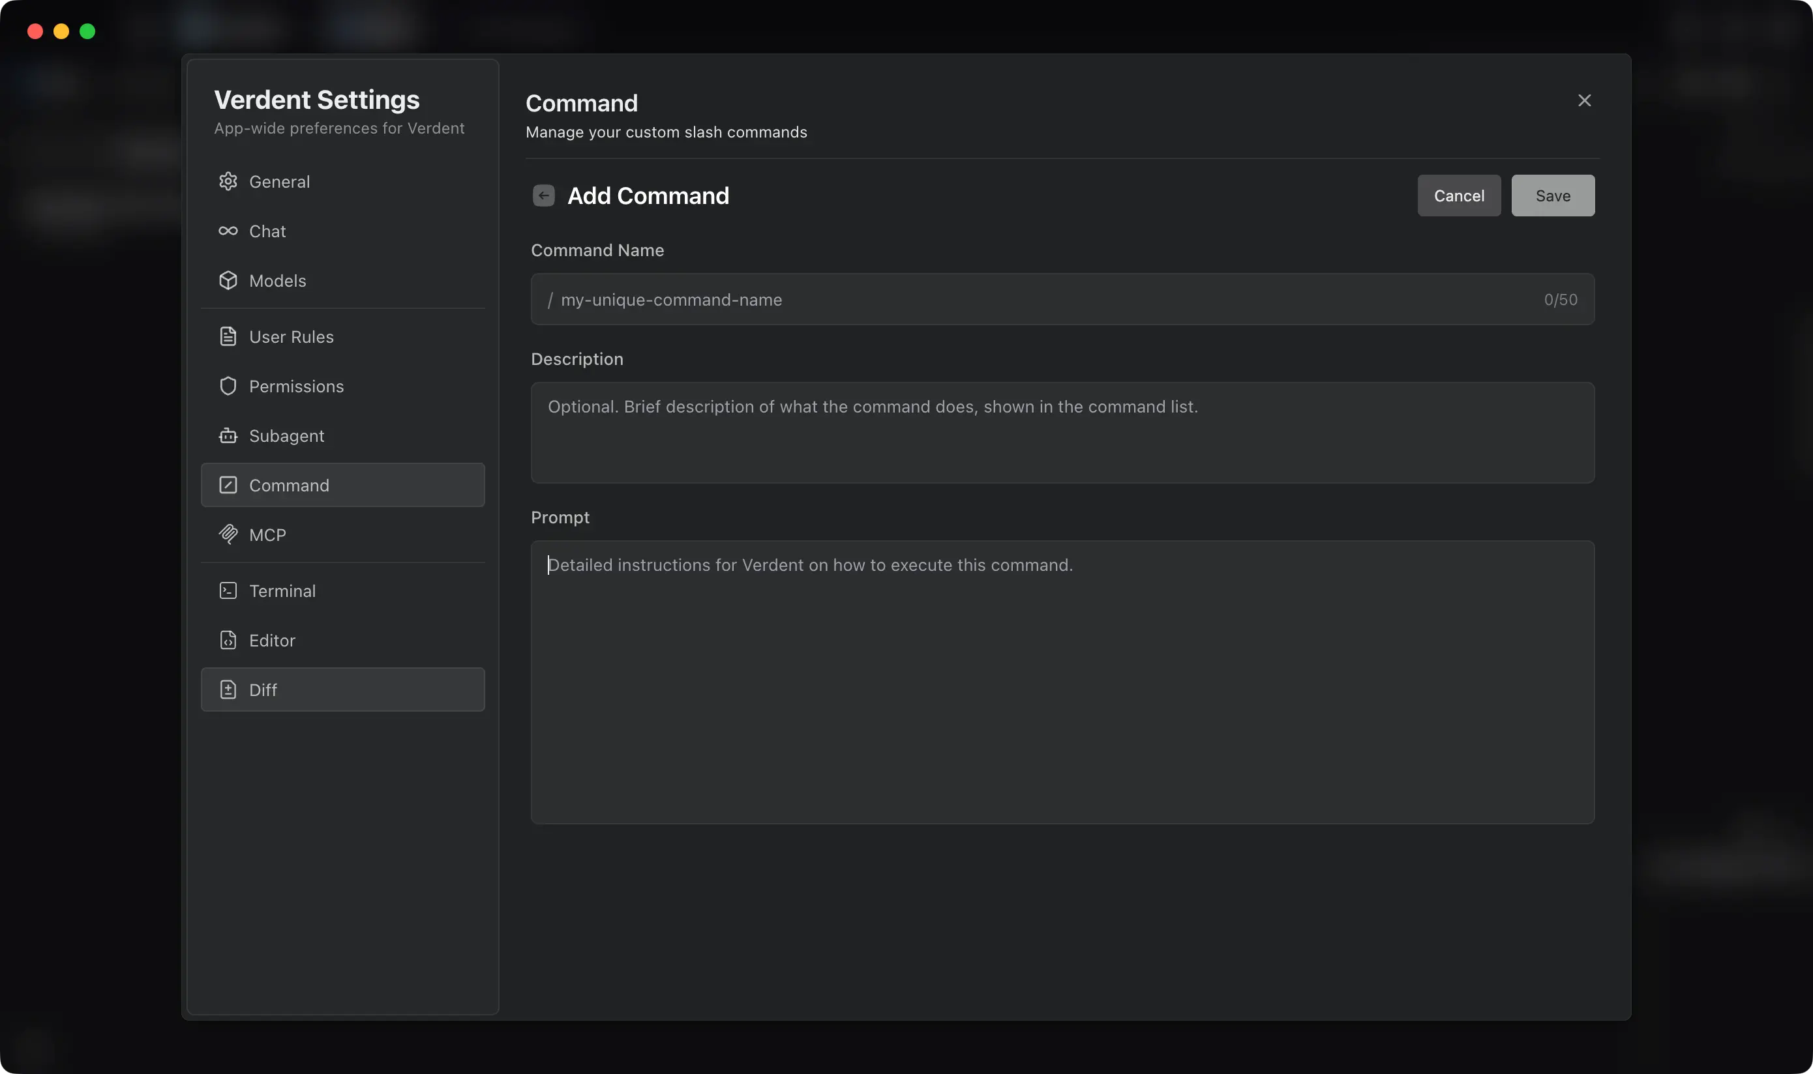Screen dimensions: 1813x1074
Task: Click the Chat infinity icon
Action: 228,231
